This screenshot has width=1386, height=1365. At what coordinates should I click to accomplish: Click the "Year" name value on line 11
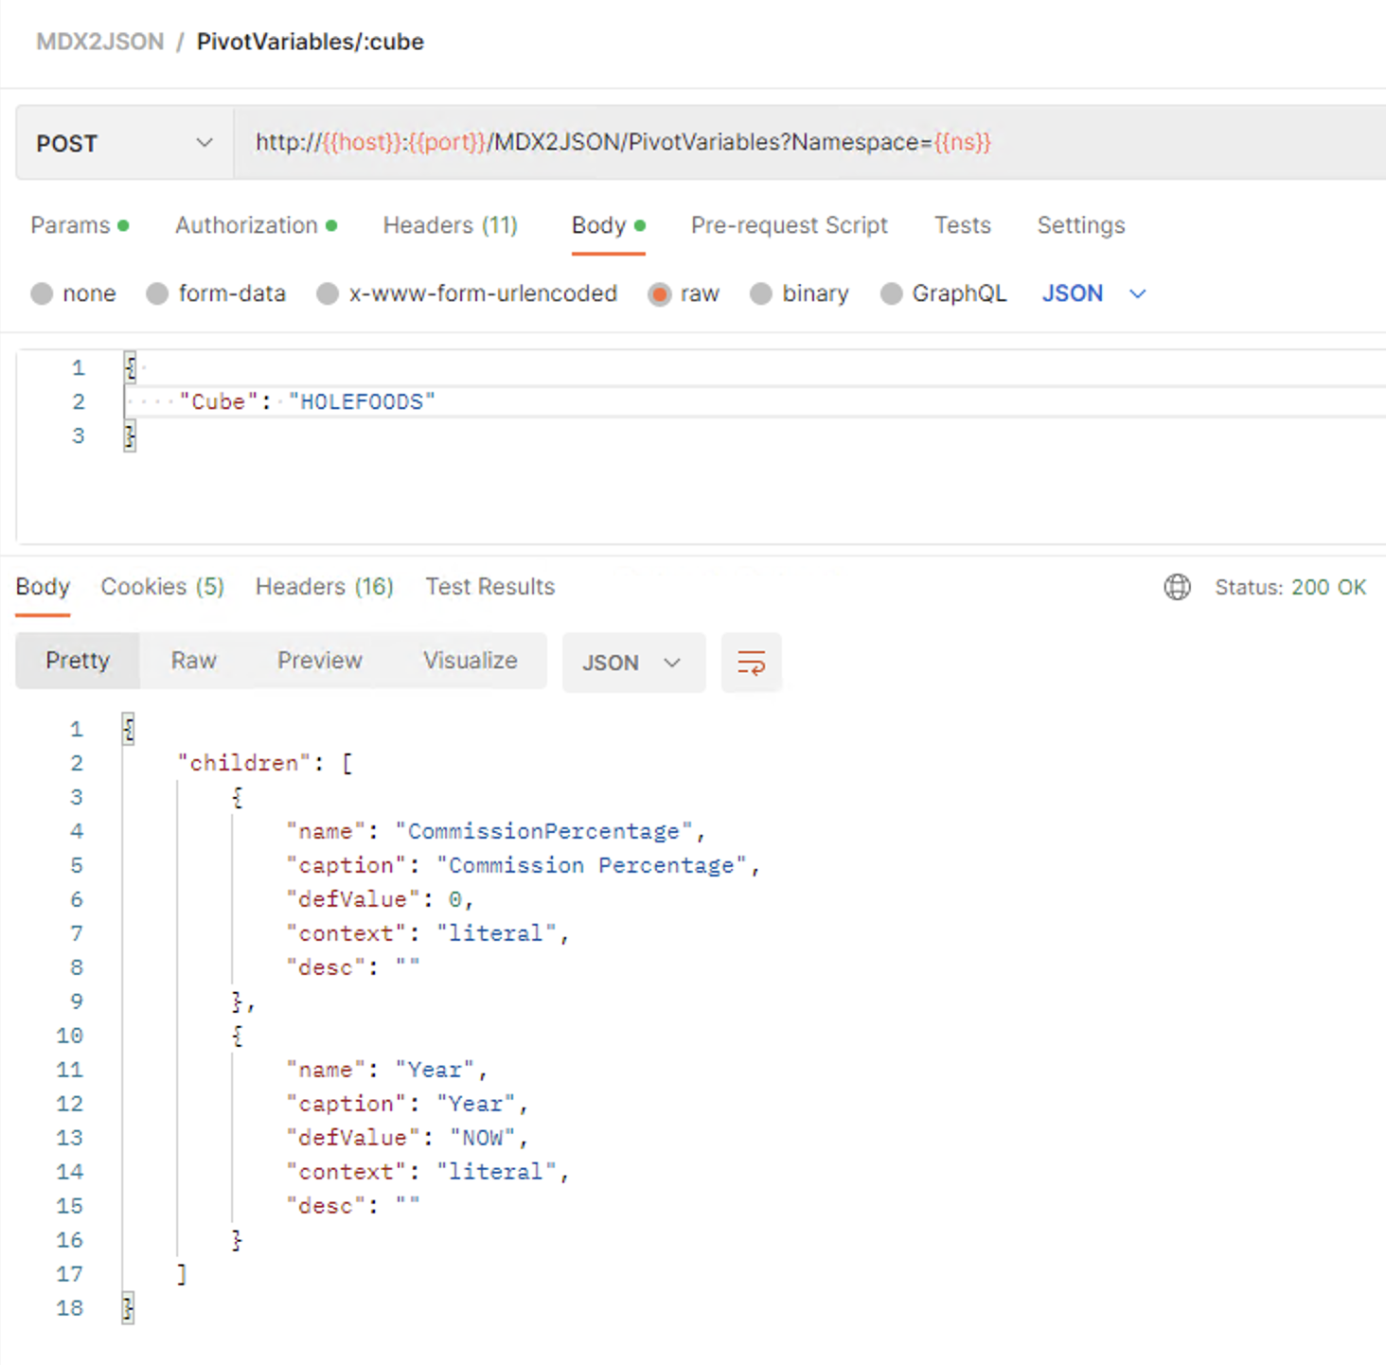(435, 1070)
